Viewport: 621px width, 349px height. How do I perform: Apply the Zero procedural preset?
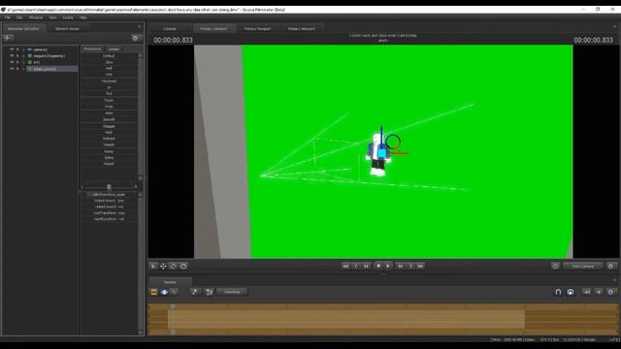pyautogui.click(x=109, y=62)
